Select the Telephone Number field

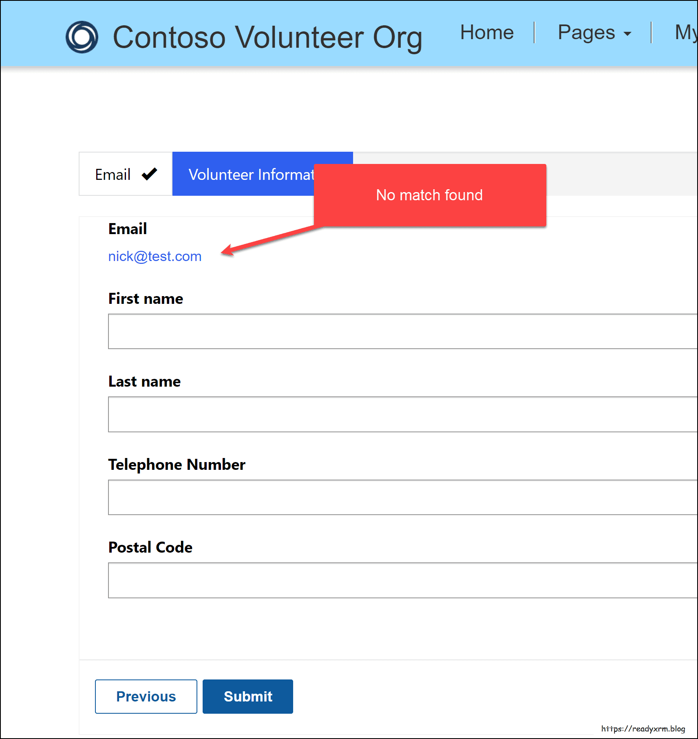point(402,497)
